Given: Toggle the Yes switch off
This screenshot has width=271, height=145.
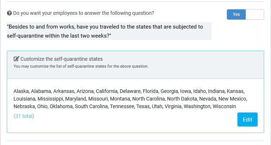Looking at the screenshot, I should tap(245, 14).
